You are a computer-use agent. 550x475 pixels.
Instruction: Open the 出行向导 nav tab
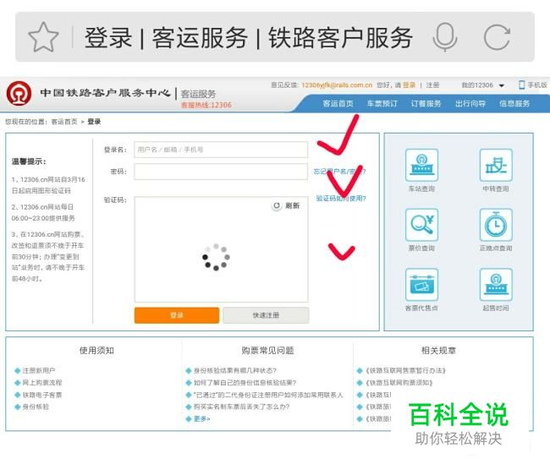[470, 104]
